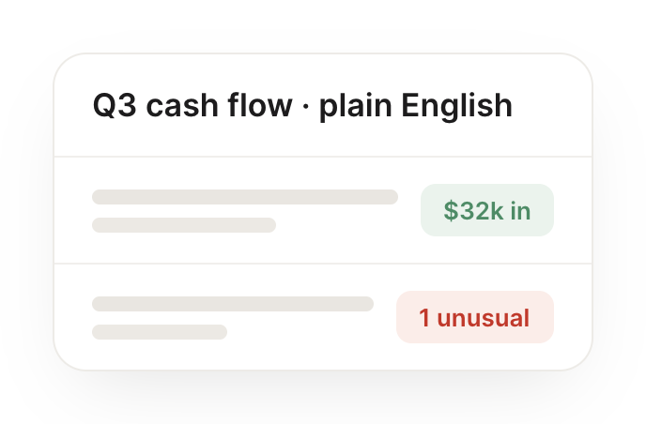Click the word "unusual" in the red badge
The width and height of the screenshot is (646, 424).
pos(484,318)
